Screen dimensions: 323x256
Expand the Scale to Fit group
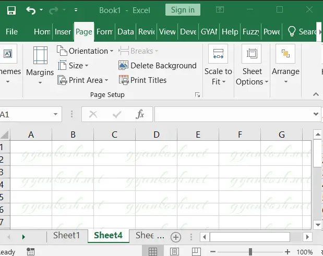point(218,65)
